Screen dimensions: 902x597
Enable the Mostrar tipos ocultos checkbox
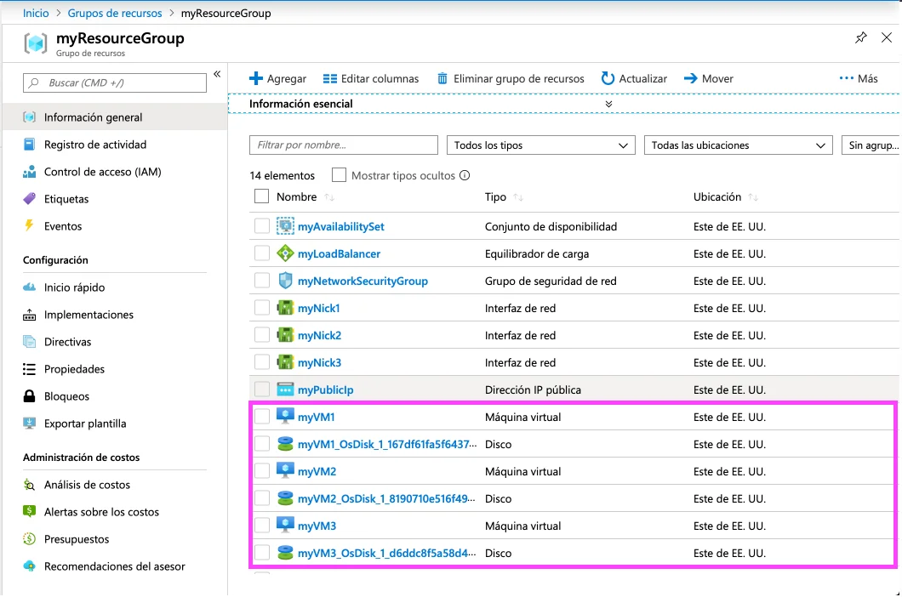tap(339, 175)
